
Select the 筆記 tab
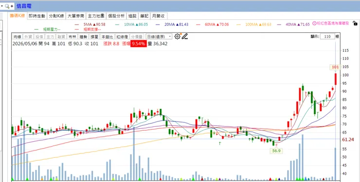(x=144, y=16)
